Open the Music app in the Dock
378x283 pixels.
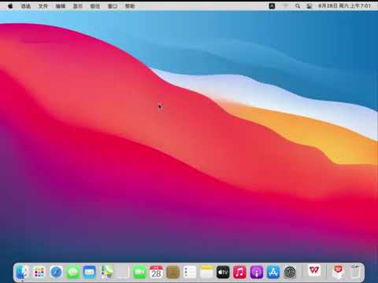[x=239, y=272]
